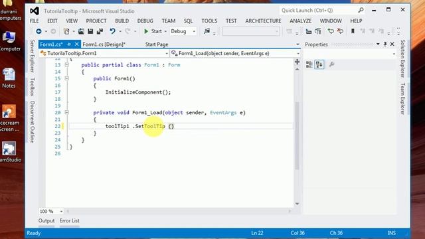Screen dimensions: 425x239
Task: Show the Output panel tab
Action: 46,220
